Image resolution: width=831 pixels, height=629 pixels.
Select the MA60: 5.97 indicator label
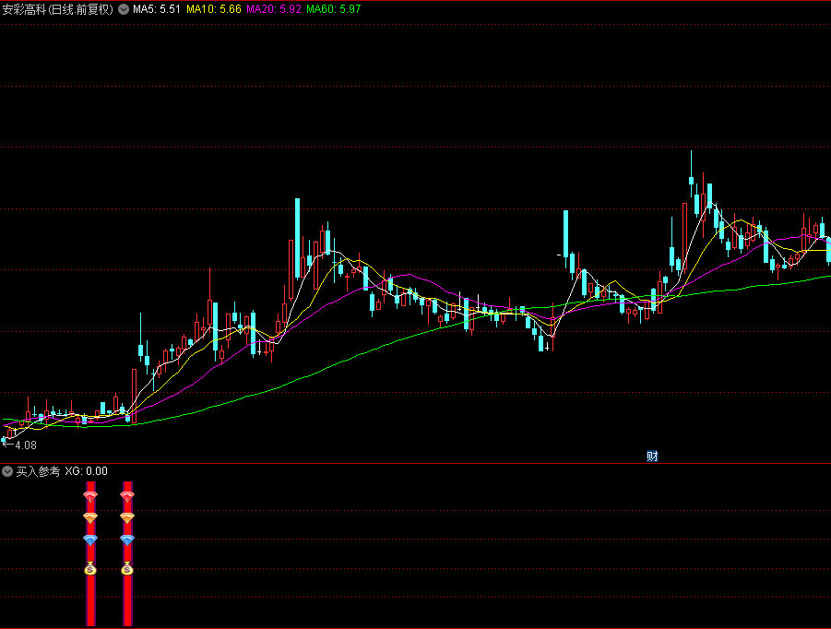[333, 9]
